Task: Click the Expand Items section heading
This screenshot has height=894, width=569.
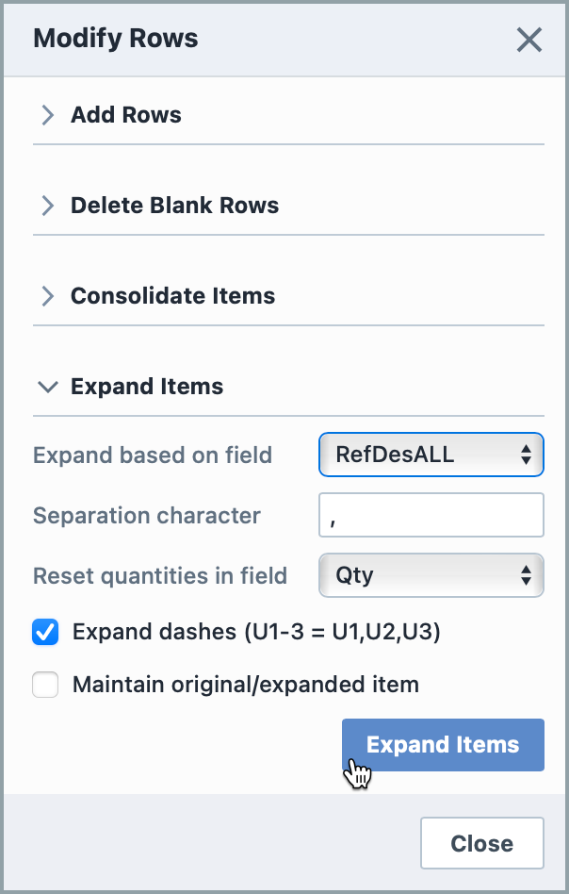Action: 147,387
